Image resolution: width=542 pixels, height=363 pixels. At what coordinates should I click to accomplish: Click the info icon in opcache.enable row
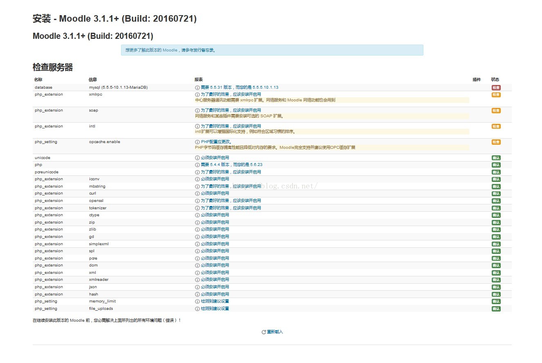[197, 142]
